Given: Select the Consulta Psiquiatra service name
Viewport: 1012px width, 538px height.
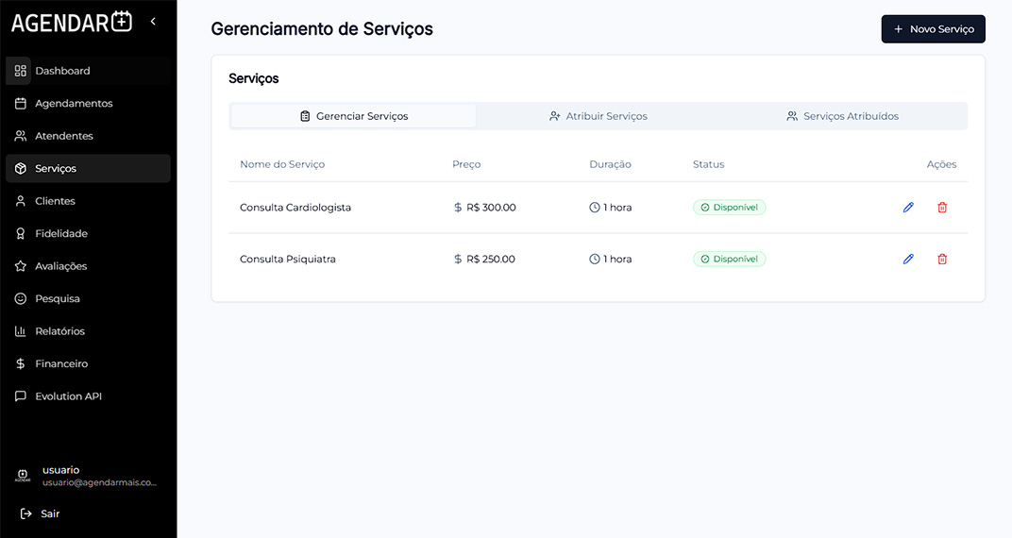Looking at the screenshot, I should (288, 260).
